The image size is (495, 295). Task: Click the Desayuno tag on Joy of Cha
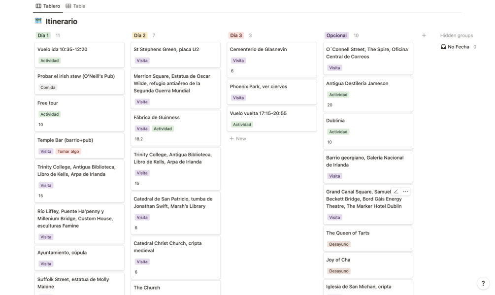[x=339, y=271]
